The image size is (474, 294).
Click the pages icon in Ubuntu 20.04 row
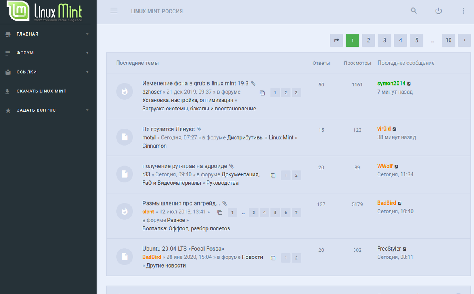click(x=273, y=258)
